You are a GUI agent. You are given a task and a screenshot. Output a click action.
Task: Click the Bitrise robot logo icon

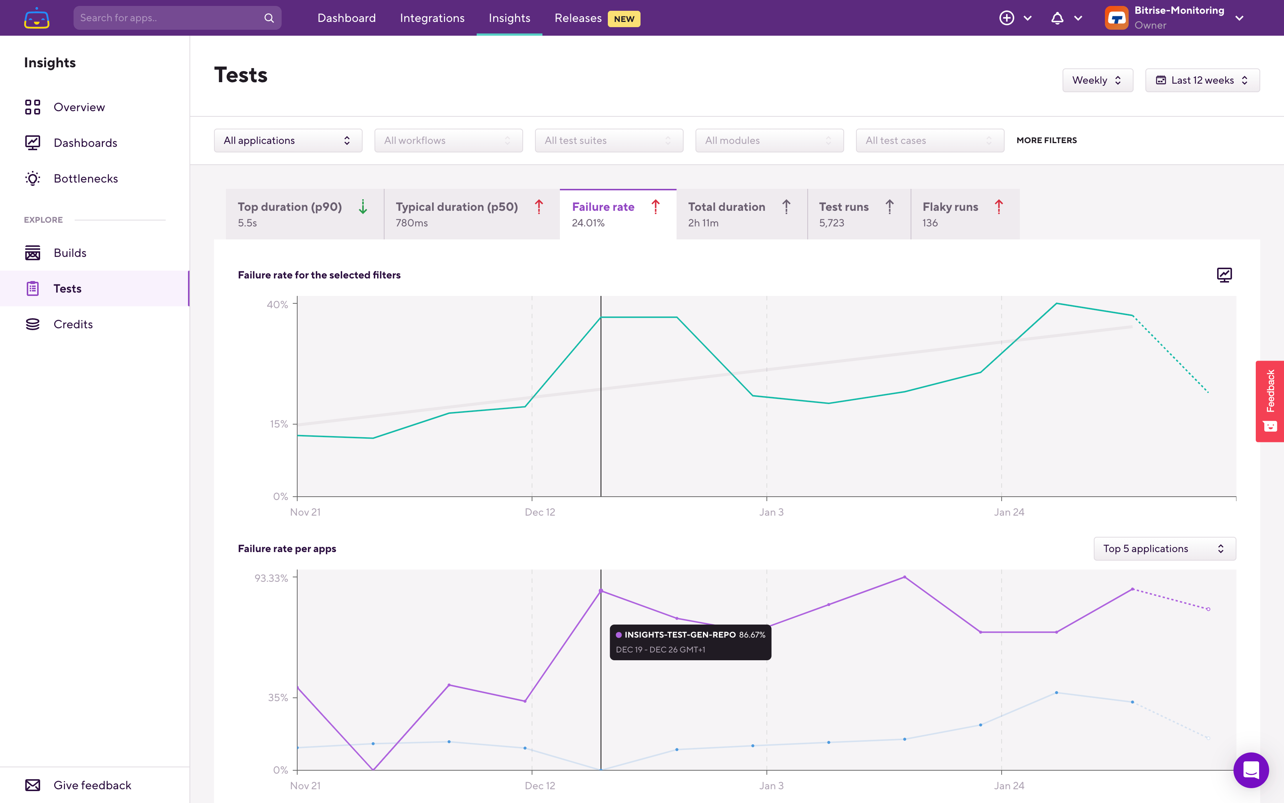pyautogui.click(x=37, y=18)
